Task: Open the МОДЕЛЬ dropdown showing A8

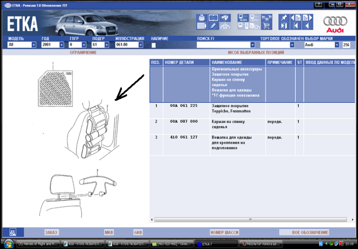Action: (x=34, y=45)
